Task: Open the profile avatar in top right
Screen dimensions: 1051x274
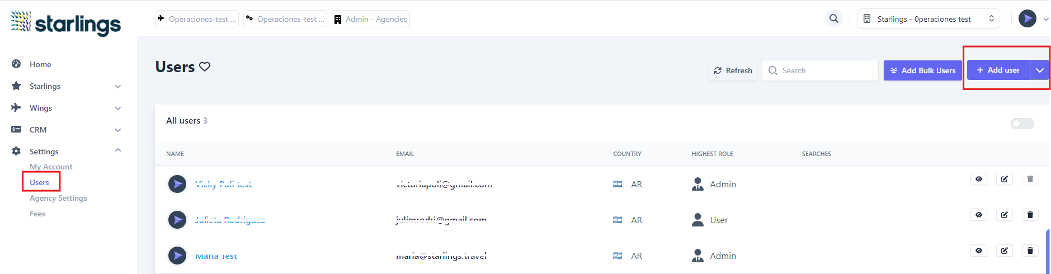Action: point(1028,18)
